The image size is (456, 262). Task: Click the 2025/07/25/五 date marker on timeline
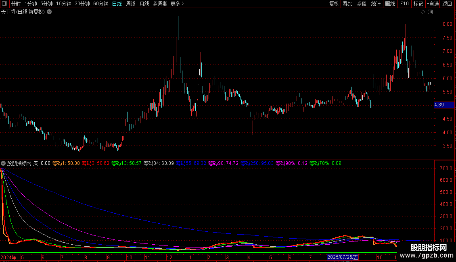coord(343,257)
